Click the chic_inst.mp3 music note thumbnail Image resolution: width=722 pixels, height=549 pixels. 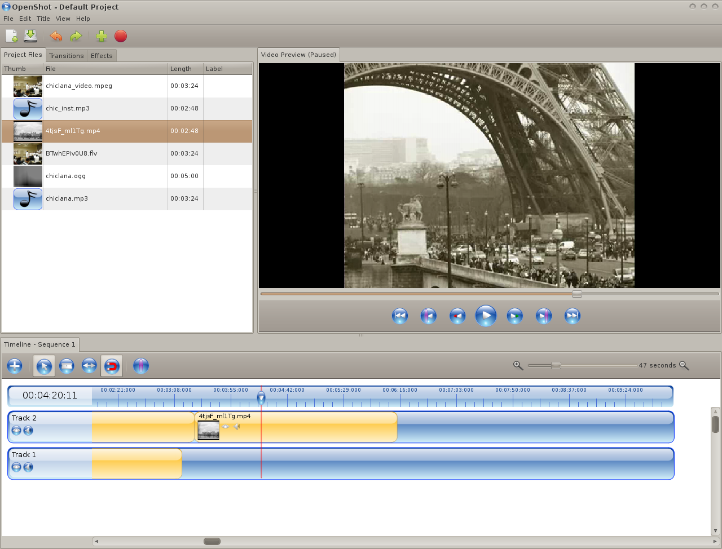(28, 109)
